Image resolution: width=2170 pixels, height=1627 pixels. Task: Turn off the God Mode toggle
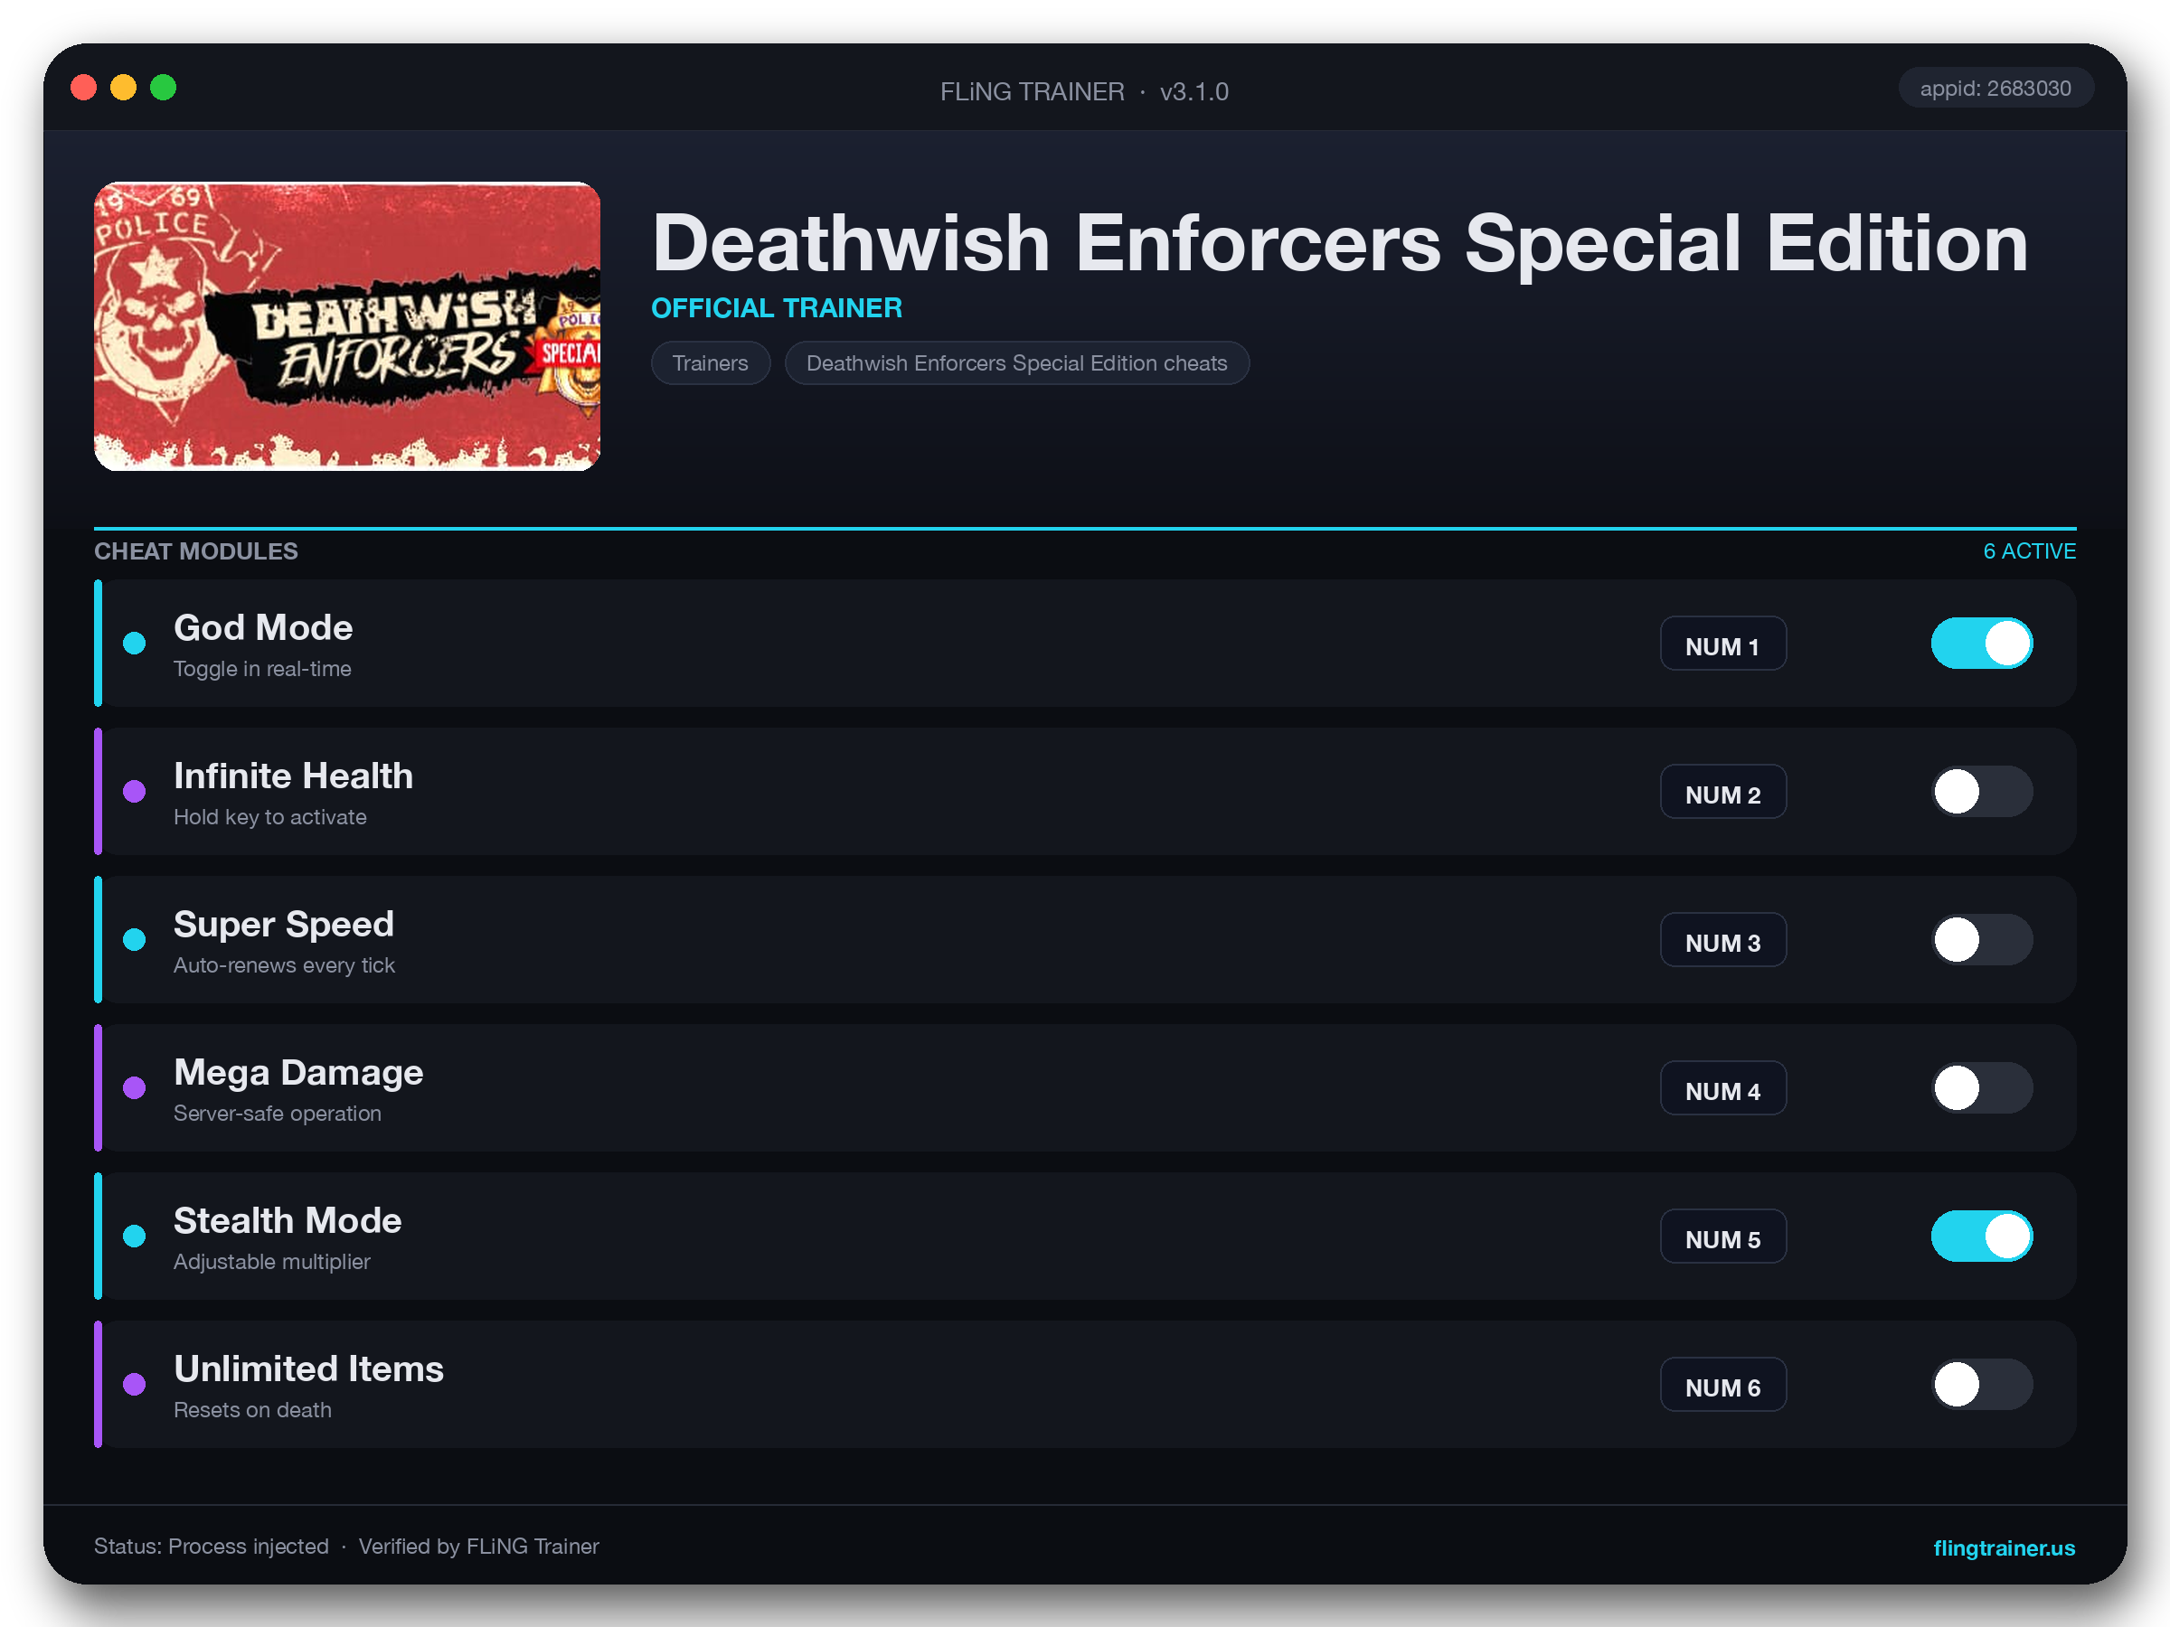pyautogui.click(x=1982, y=644)
